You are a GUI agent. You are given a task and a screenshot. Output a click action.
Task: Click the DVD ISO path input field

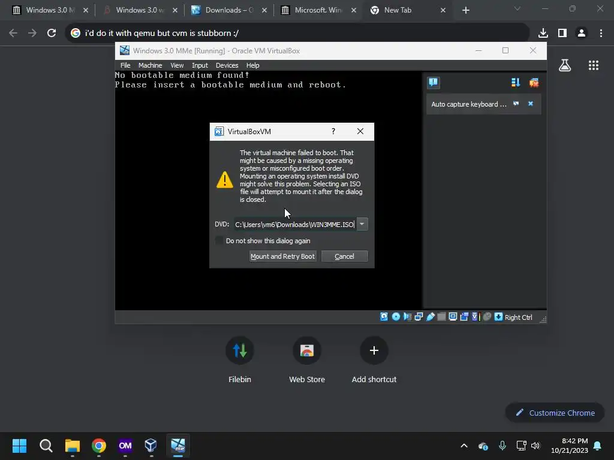point(295,224)
